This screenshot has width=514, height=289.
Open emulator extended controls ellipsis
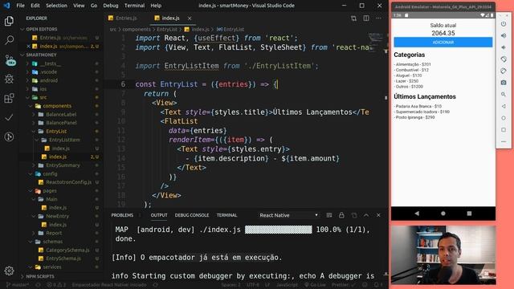(x=504, y=142)
